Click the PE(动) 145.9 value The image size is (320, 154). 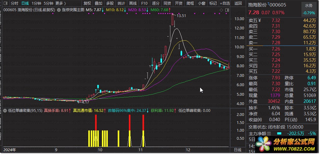point(311,120)
